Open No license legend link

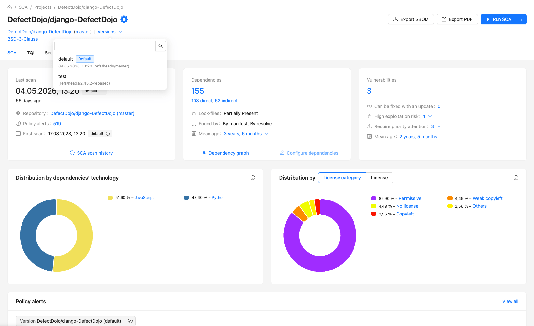tap(407, 206)
